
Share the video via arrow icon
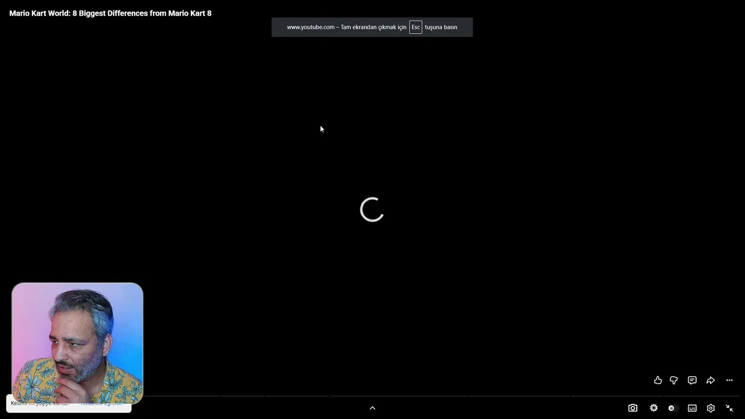pyautogui.click(x=711, y=380)
